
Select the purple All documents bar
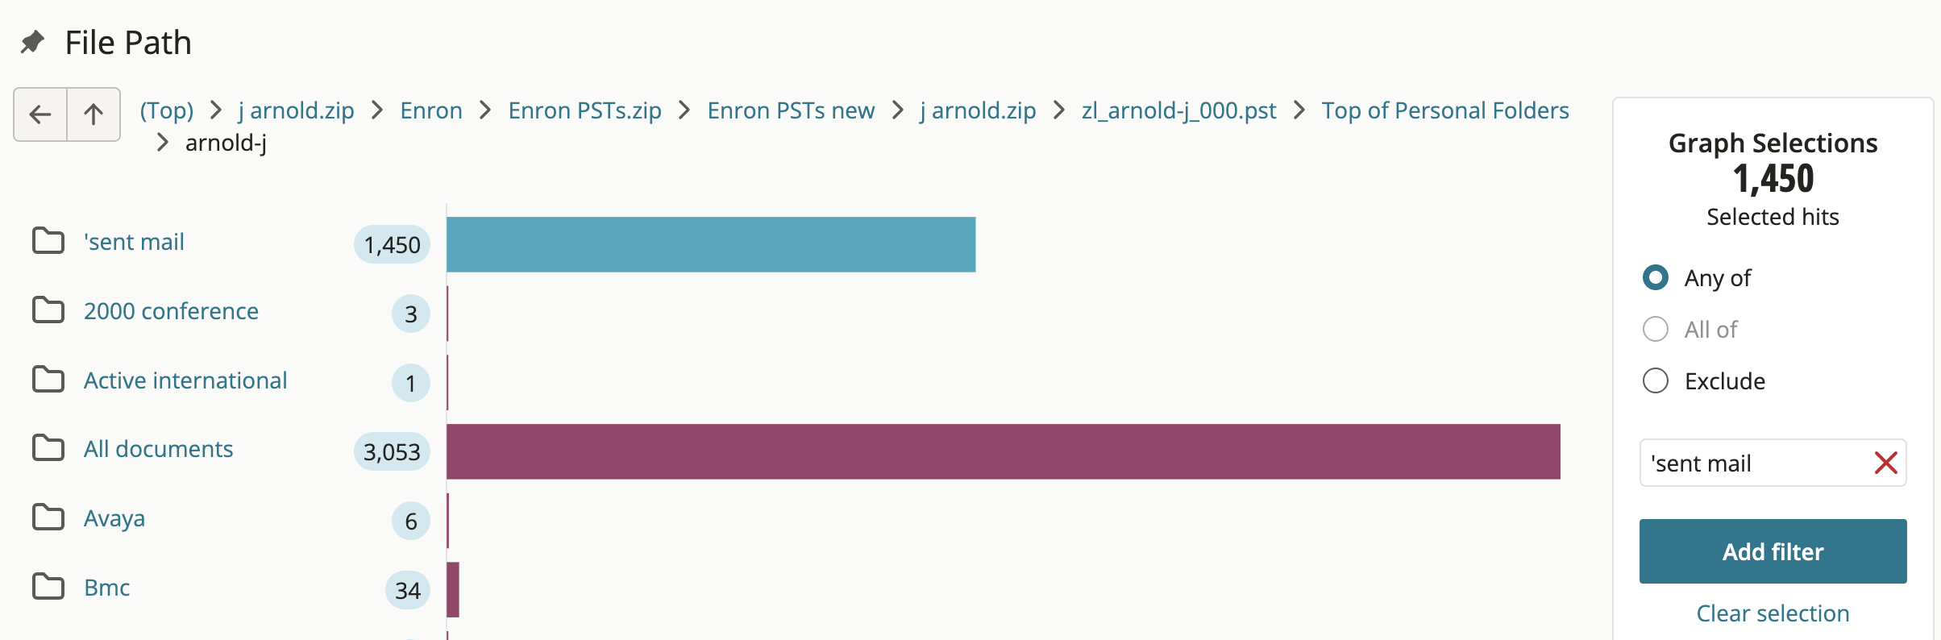click(1004, 451)
